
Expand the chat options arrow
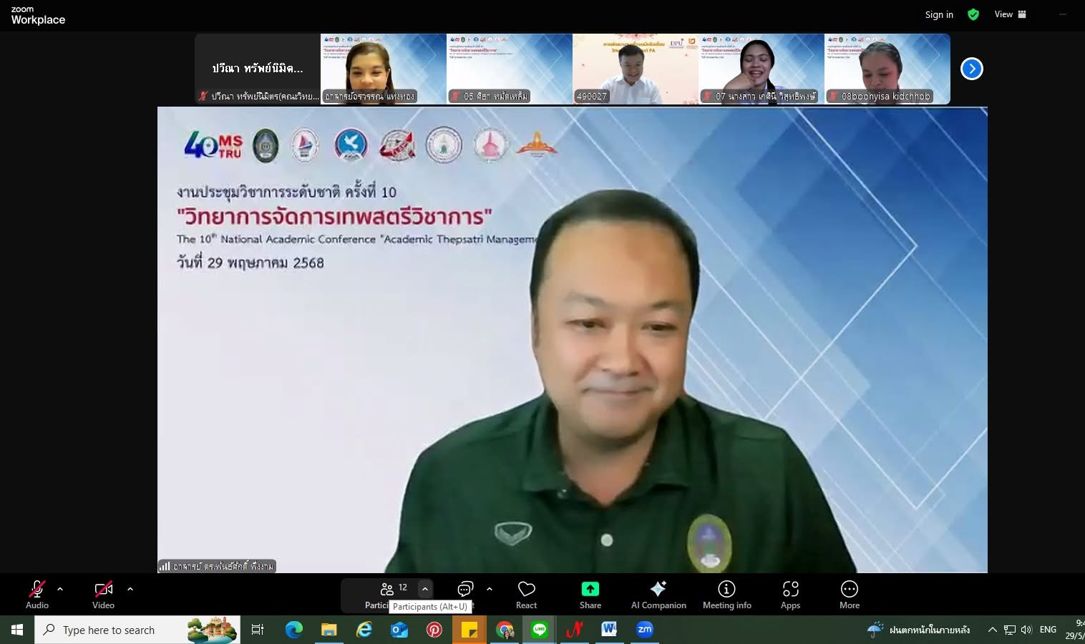[490, 589]
